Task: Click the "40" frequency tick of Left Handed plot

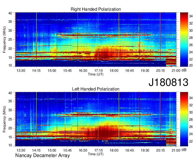Action: click(10, 93)
